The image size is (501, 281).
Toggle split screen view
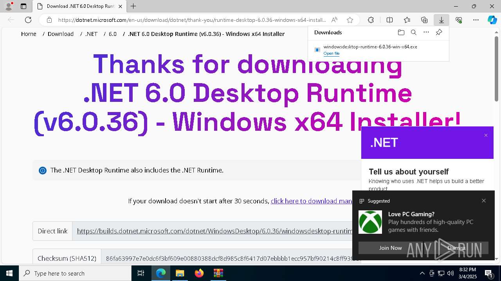point(389,20)
